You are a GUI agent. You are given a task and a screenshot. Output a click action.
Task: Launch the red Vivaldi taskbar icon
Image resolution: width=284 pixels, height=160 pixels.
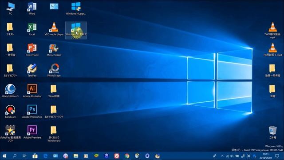click(x=117, y=156)
